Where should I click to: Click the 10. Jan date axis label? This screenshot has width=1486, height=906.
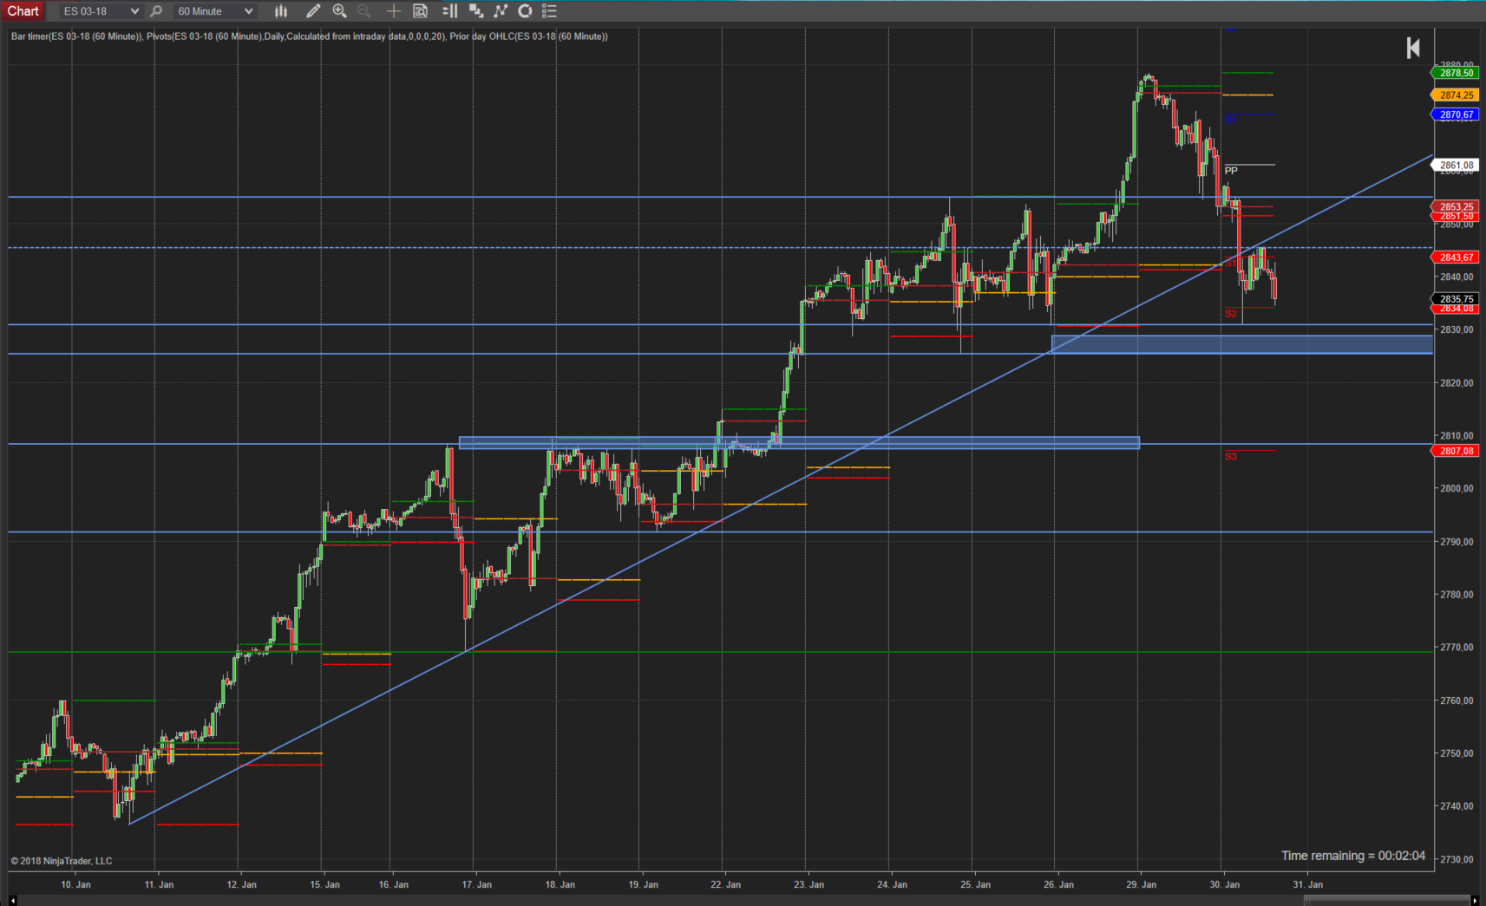[x=75, y=884]
